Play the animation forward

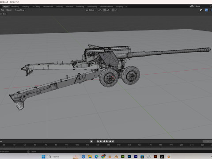click(x=107, y=141)
